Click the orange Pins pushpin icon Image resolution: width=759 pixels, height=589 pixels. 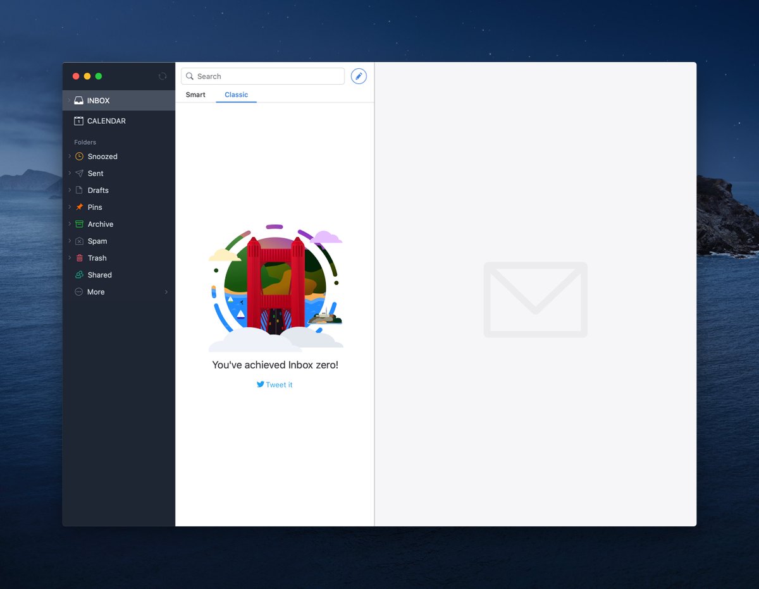(x=79, y=207)
